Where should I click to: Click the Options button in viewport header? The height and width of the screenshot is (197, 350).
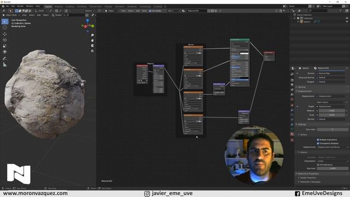click(89, 11)
